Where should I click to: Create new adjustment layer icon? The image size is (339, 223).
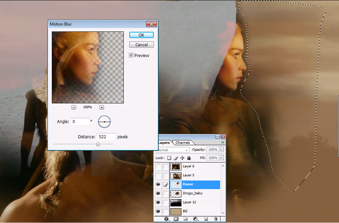pyautogui.click(x=195, y=219)
